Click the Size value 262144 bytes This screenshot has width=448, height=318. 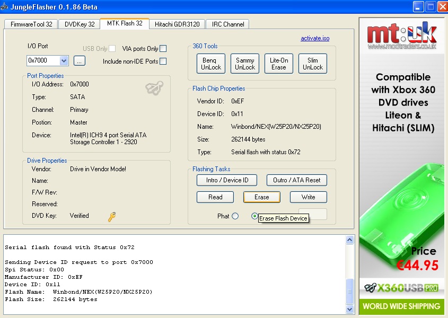[x=248, y=139]
